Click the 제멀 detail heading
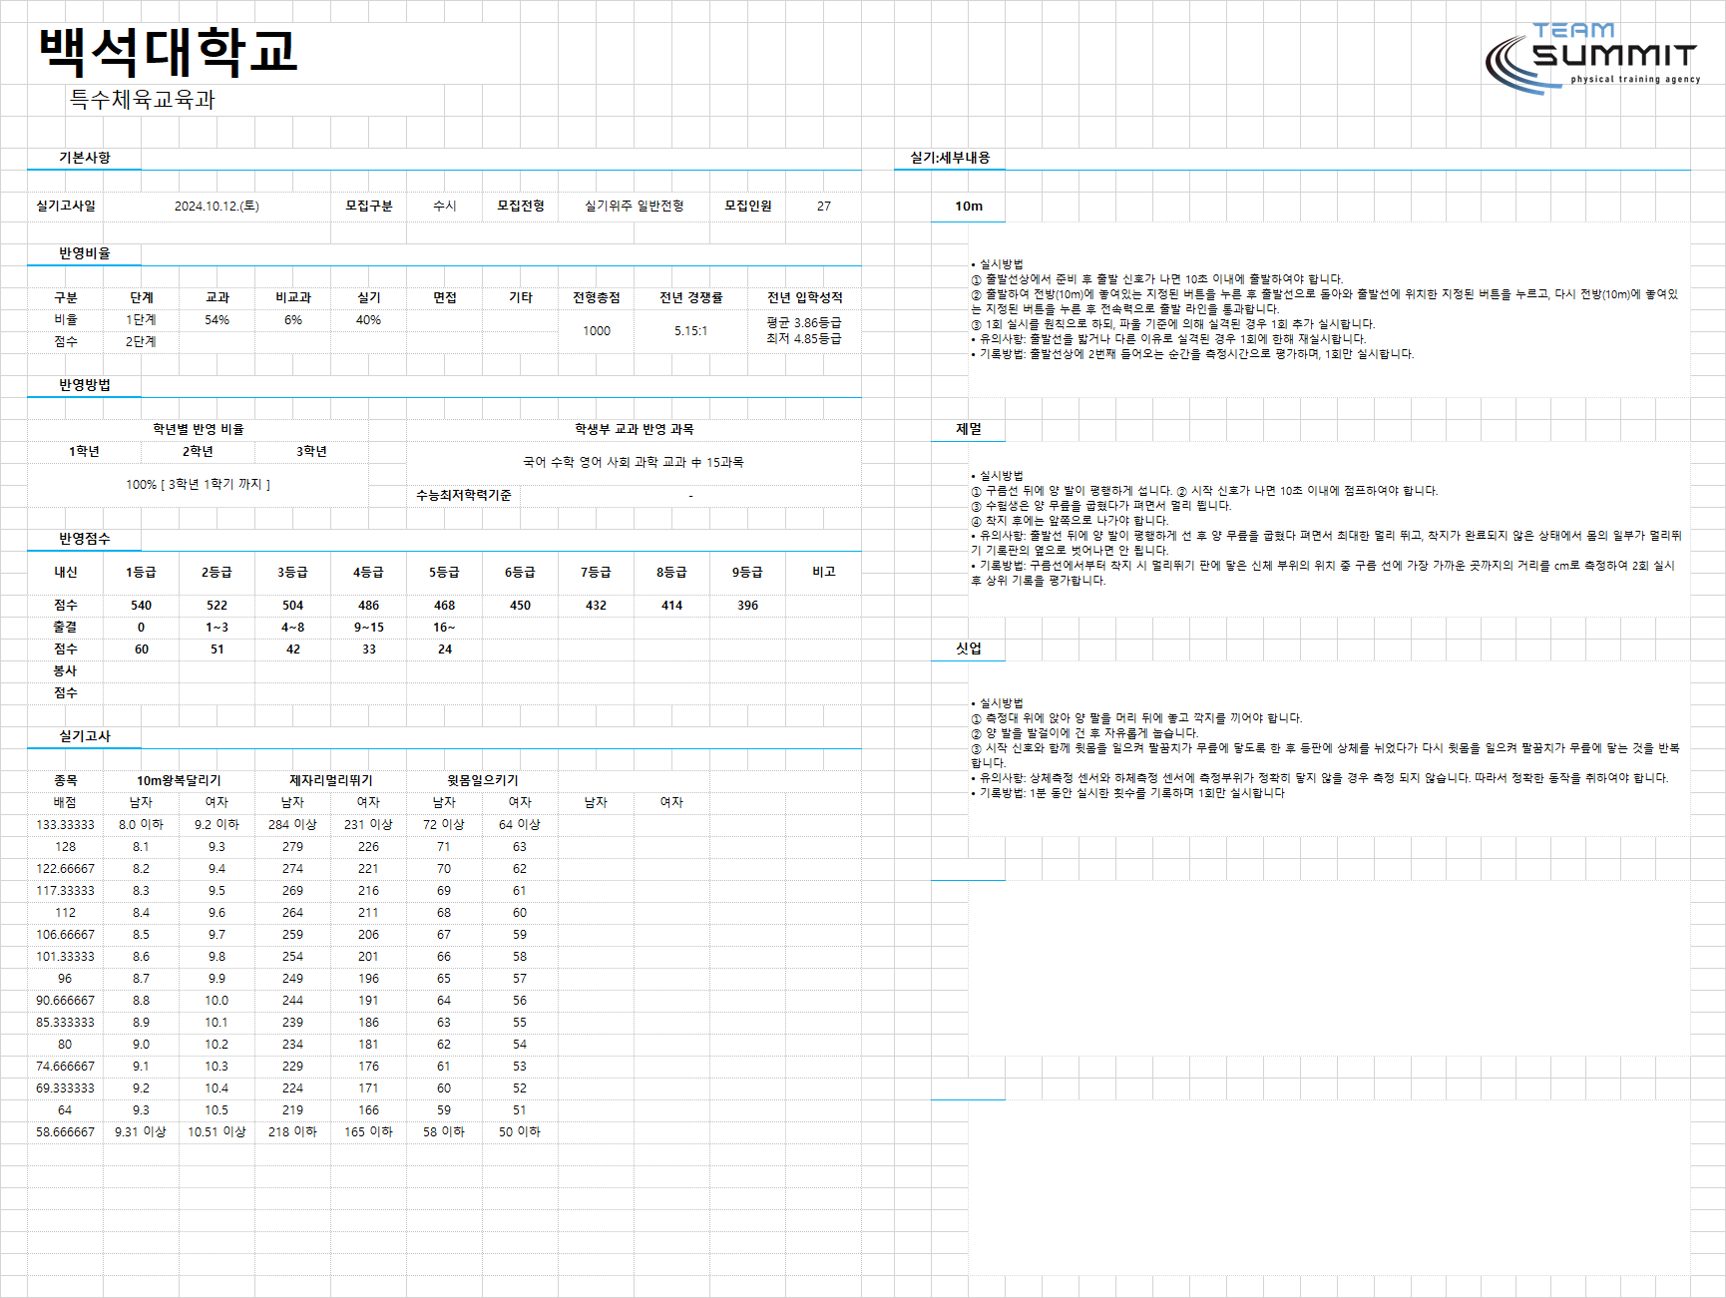The width and height of the screenshot is (1726, 1298). [969, 429]
